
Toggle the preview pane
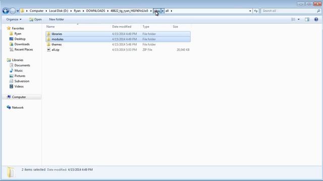(307, 19)
